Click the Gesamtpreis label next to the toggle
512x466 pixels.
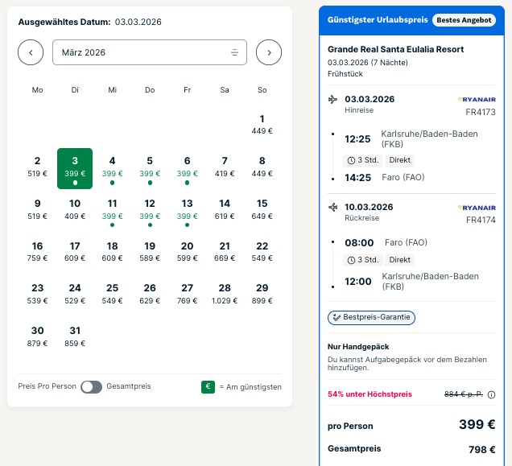point(129,386)
